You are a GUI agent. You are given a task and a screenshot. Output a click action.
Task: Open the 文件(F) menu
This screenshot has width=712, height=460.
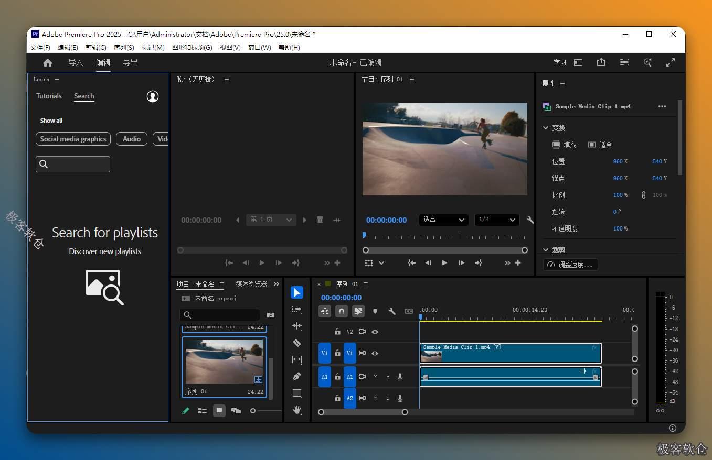tap(40, 47)
